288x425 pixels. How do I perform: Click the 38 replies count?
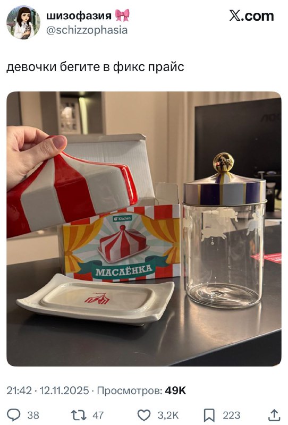click(33, 415)
